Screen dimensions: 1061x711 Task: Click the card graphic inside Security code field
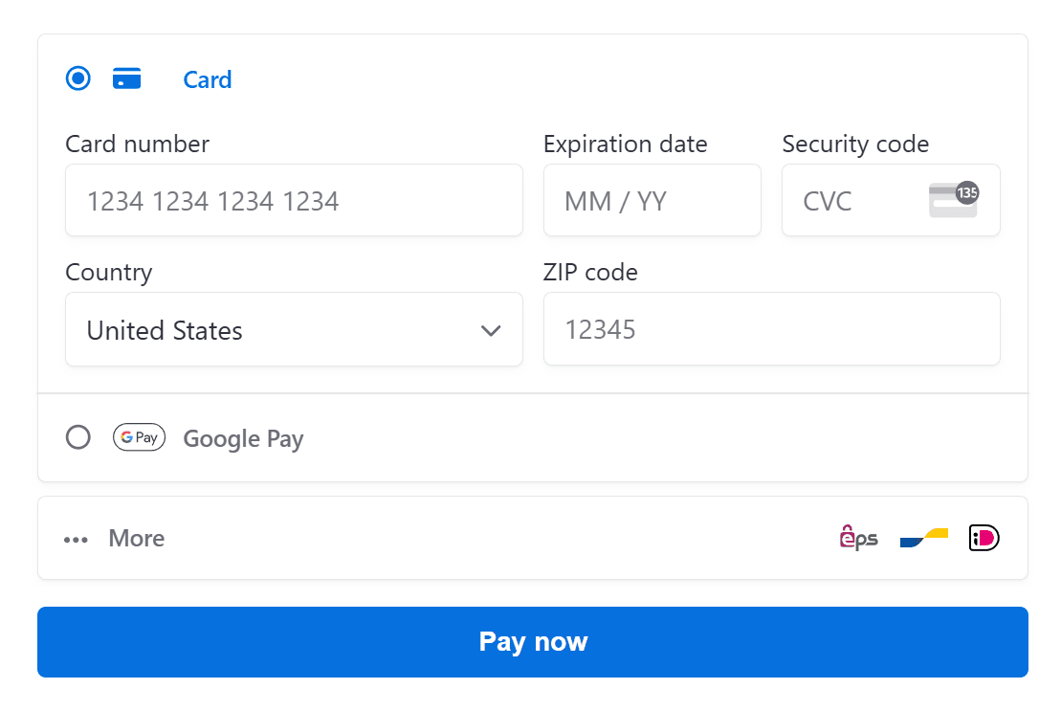pos(953,198)
